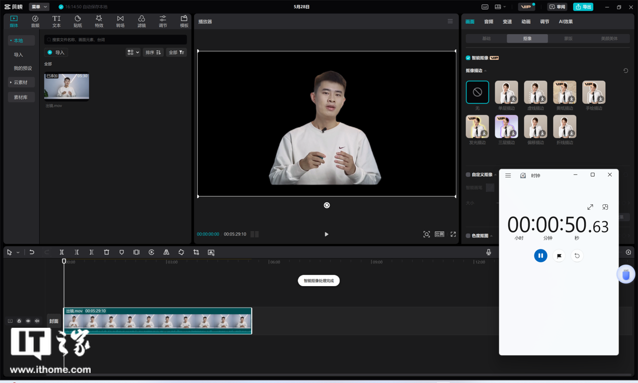Screen dimensions: 638x383
Task: Switch to the 蒙版 tab
Action: coord(568,39)
